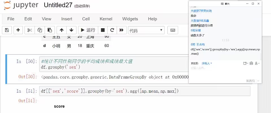The image size is (271, 113).
Task: Open the Cell menu
Action: click(86, 19)
